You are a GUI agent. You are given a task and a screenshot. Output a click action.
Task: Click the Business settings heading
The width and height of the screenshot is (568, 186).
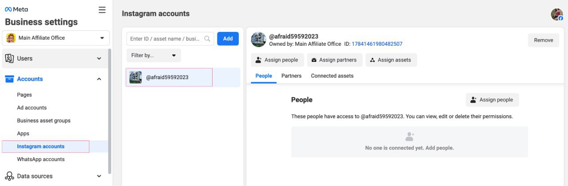click(x=41, y=22)
